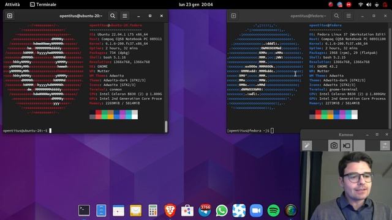Open the blue play-arrow dock app
Screen dimensions: 392x220
point(239,210)
